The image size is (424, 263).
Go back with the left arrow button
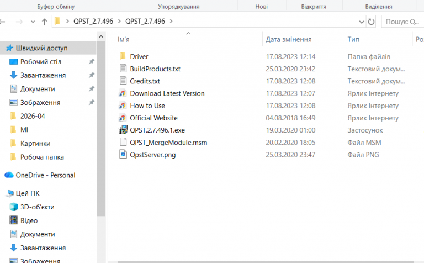(2, 22)
